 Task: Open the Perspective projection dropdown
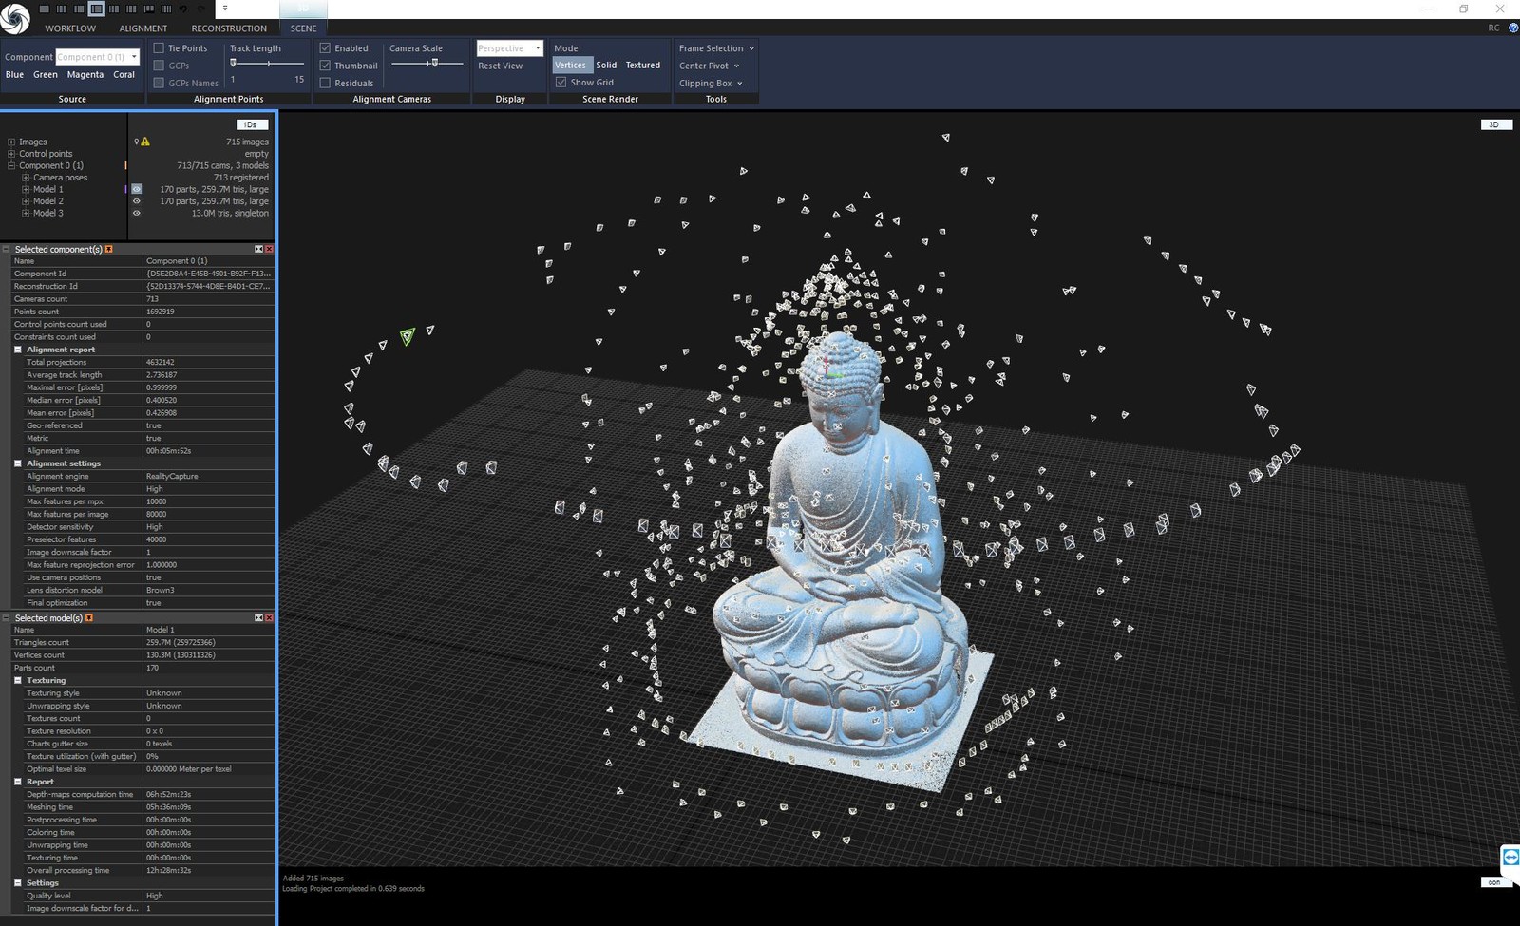[x=539, y=47]
